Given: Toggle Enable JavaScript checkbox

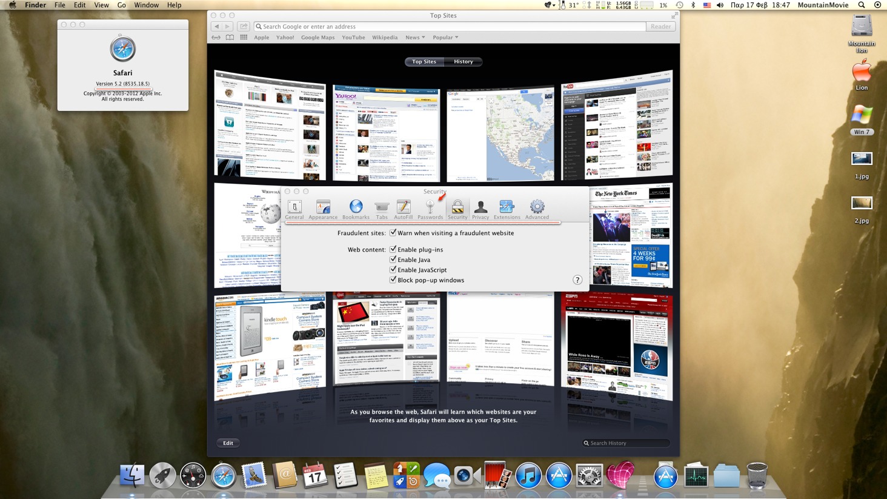Looking at the screenshot, I should coord(393,270).
